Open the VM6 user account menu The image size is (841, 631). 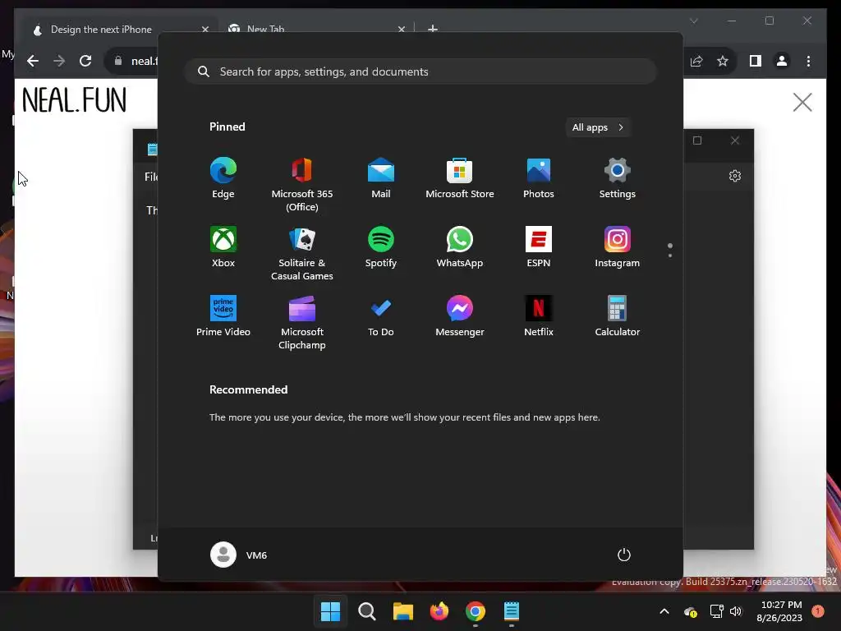(239, 555)
